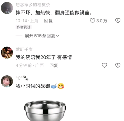
Task: Like the 我的碗陪我20年了 comment
Action: [104, 65]
